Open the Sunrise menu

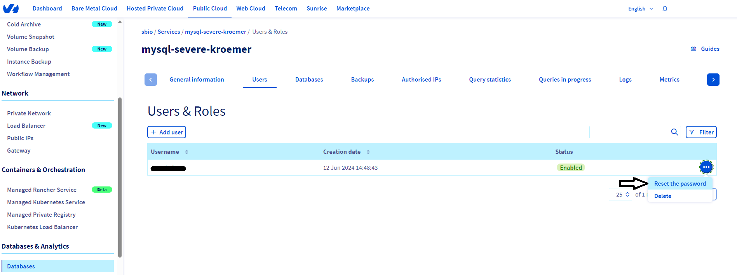coord(317,9)
